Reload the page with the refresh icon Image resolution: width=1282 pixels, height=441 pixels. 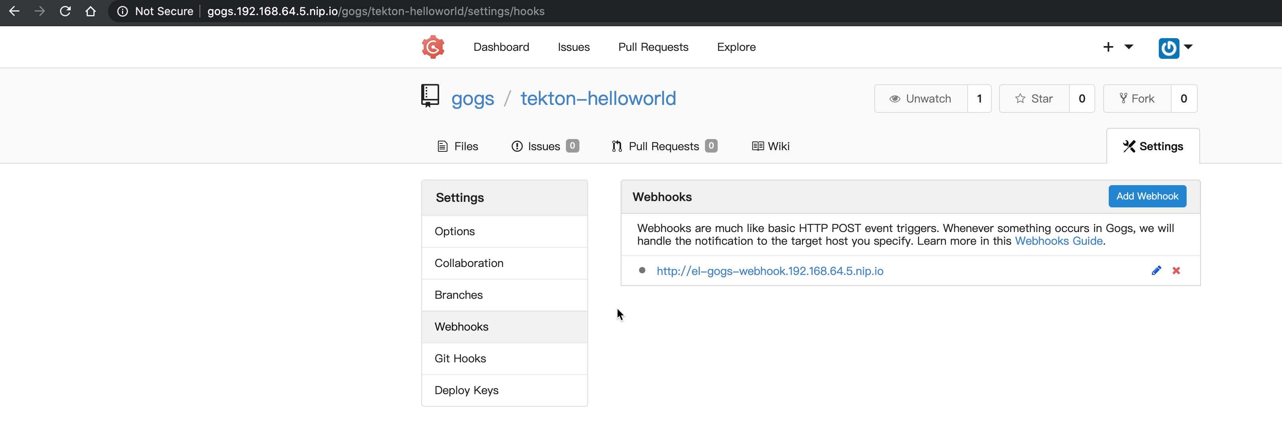65,11
